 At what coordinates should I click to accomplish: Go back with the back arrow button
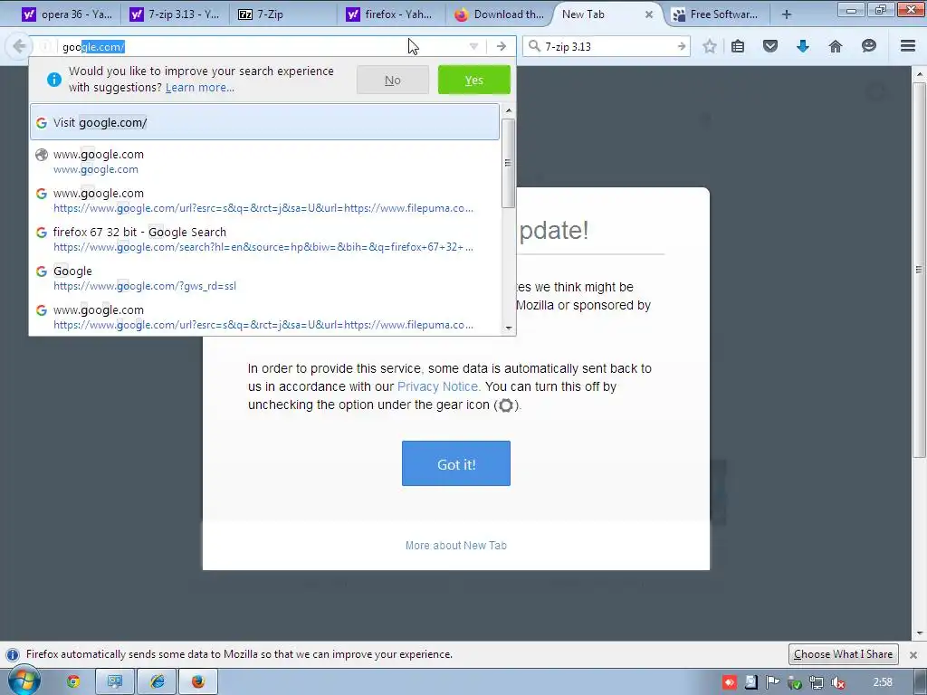[x=19, y=46]
